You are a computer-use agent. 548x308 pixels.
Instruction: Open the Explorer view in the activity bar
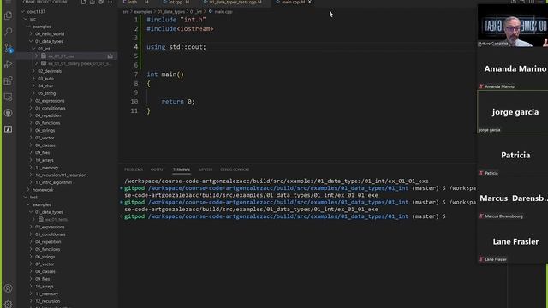click(x=8, y=15)
